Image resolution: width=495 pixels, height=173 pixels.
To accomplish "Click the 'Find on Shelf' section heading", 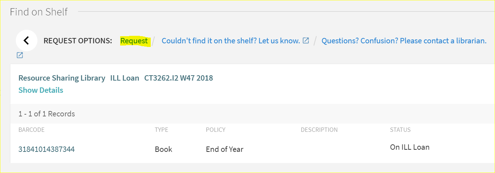I will point(39,12).
